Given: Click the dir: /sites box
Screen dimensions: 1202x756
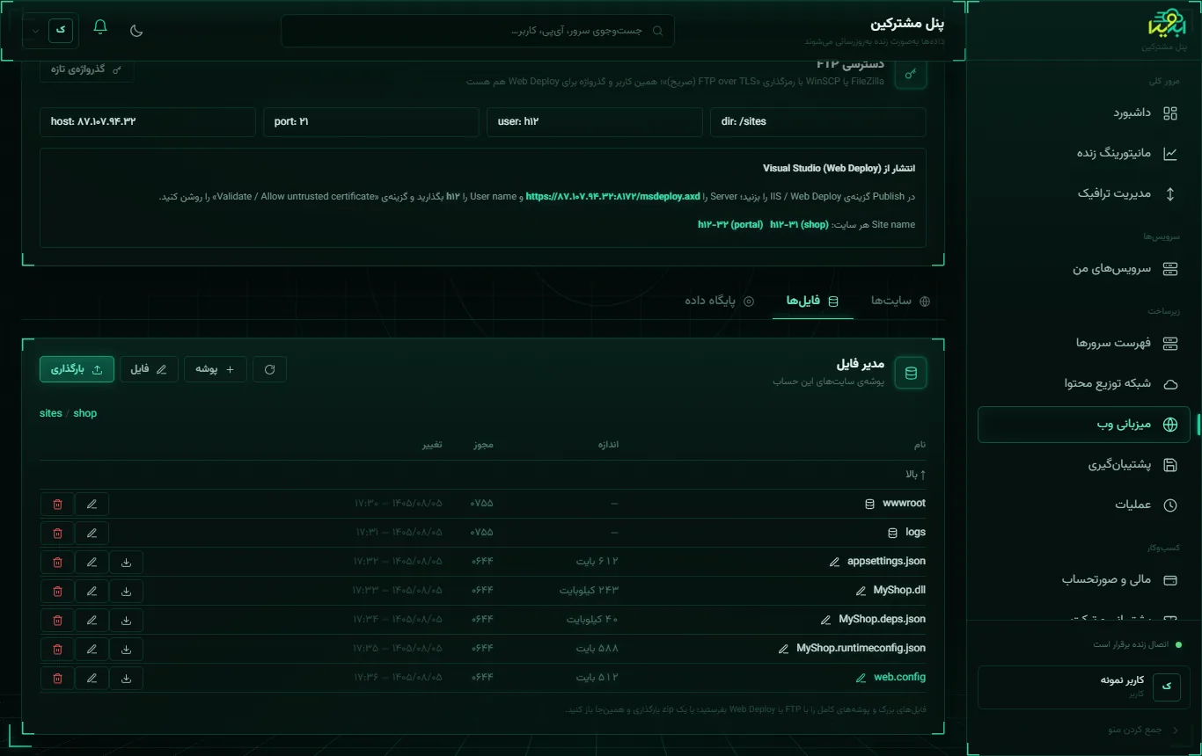Looking at the screenshot, I should (x=818, y=121).
